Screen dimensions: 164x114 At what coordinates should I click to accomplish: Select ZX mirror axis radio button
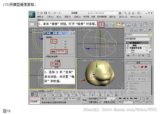click(x=63, y=47)
